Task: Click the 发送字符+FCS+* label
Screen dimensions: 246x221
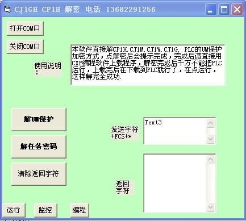Action: click(x=124, y=133)
